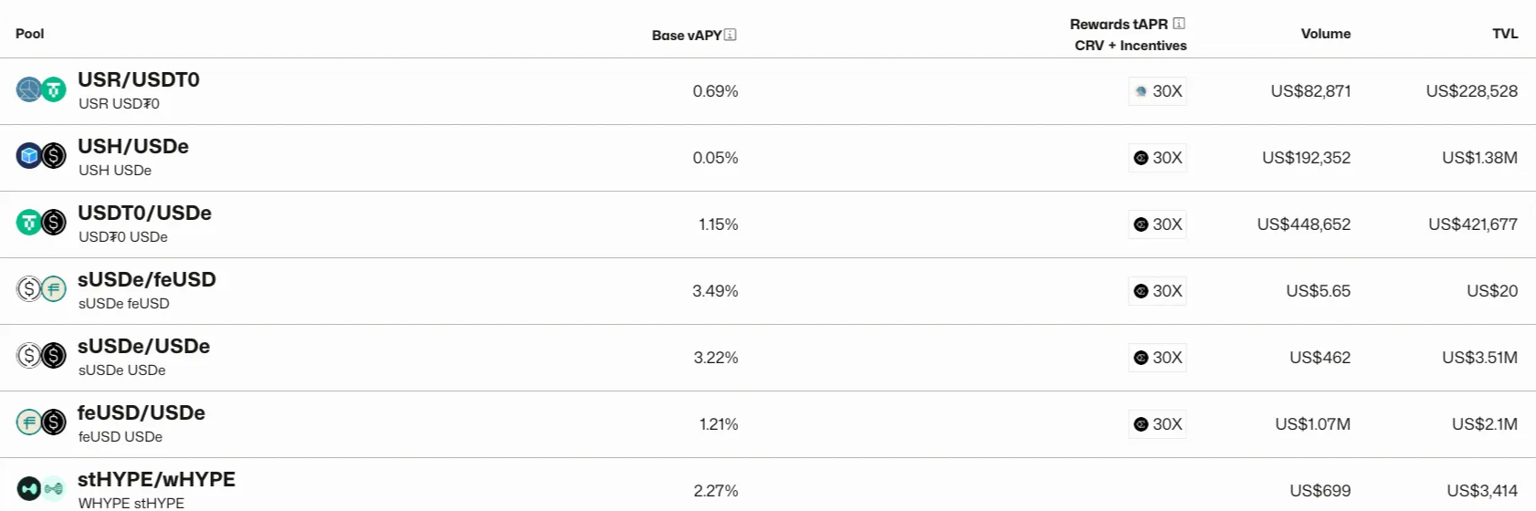Click the sUSDe/feUSD pool token icons
Screen dimensions: 1536x511
(x=41, y=289)
